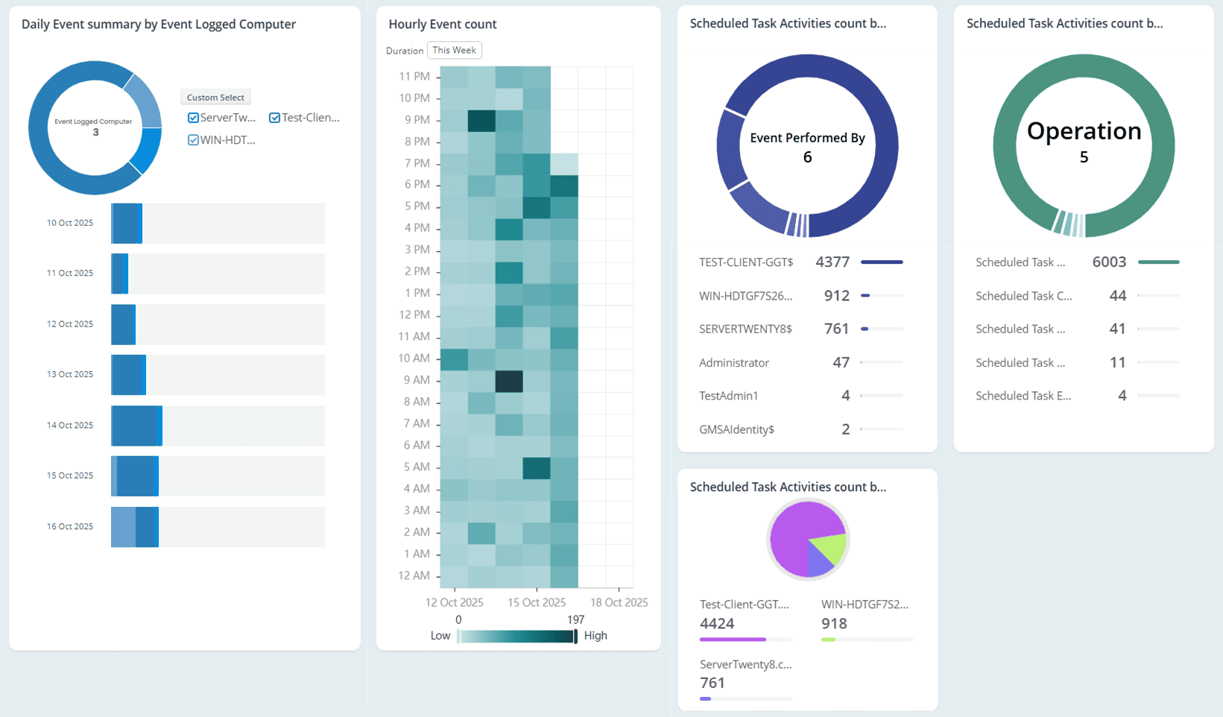Change the This Week duration selector

454,51
